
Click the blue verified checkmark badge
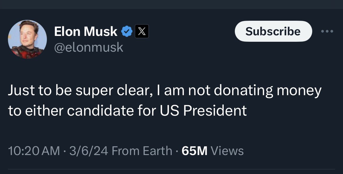[127, 32]
